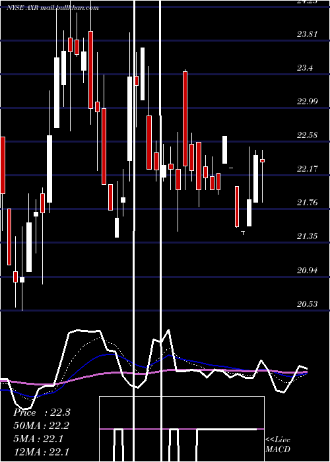Image resolution: width=330 pixels, height=462 pixels.
Task: Click the 22.17 price axis label
Action: [x=307, y=169]
